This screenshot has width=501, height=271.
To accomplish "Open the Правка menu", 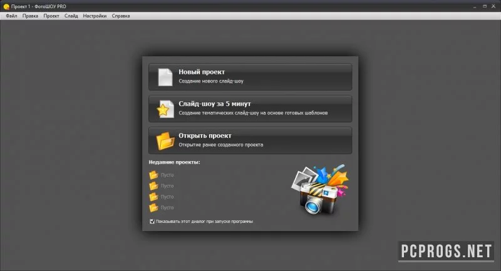I will 30,16.
